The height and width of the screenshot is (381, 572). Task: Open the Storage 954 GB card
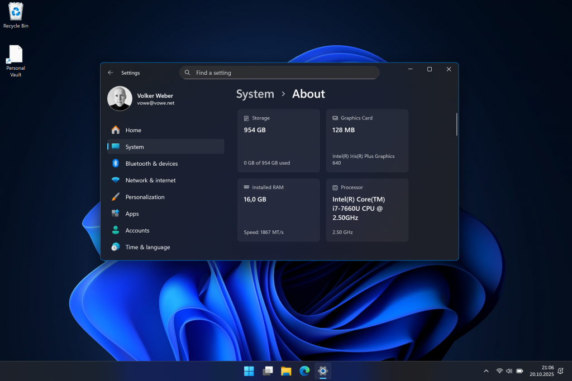click(x=278, y=141)
